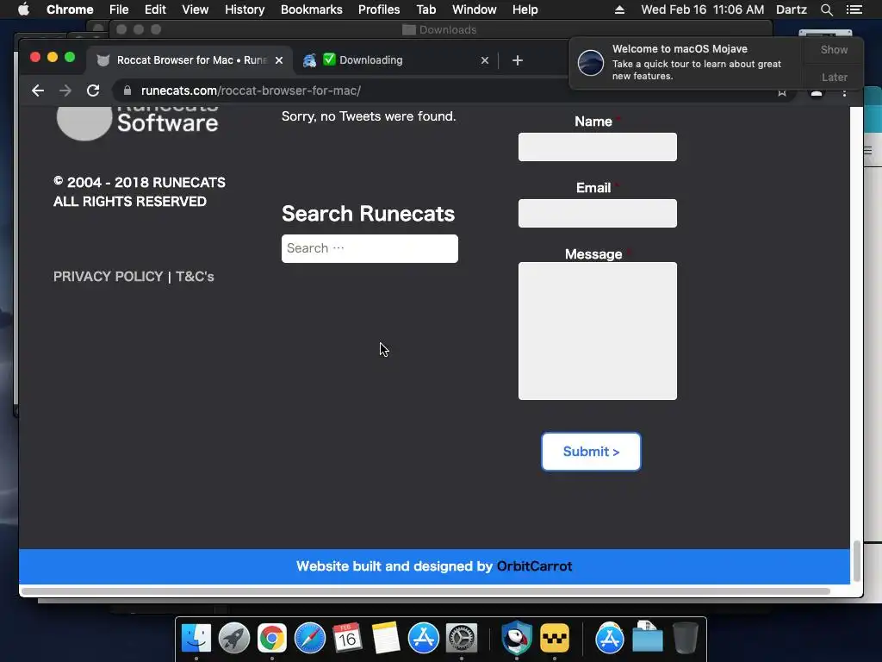This screenshot has width=882, height=662.
Task: Open Spotlight search magnifier in menu bar
Action: (826, 9)
